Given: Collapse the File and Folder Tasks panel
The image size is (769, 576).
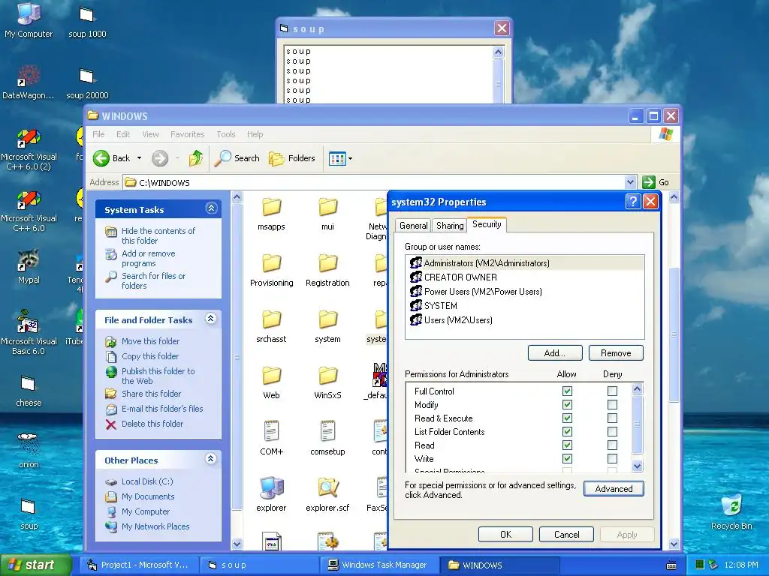Looking at the screenshot, I should pyautogui.click(x=211, y=318).
